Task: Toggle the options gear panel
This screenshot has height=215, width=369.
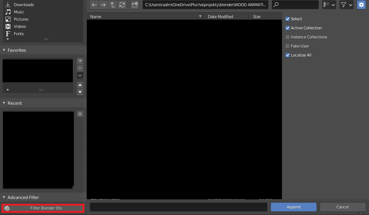Action: tap(361, 5)
